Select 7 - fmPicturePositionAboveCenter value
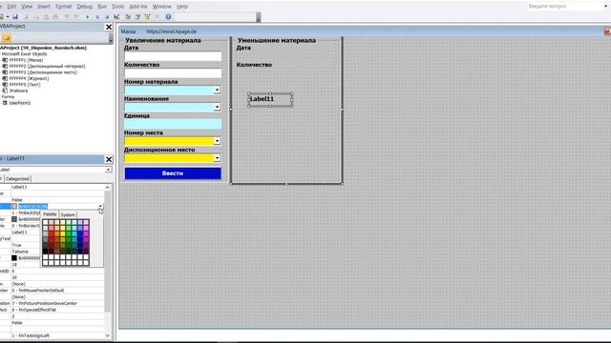The width and height of the screenshot is (611, 343). tap(44, 303)
